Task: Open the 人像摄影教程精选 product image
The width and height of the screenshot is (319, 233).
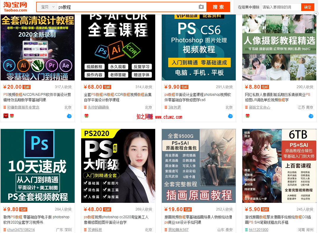Action: pos(279,48)
